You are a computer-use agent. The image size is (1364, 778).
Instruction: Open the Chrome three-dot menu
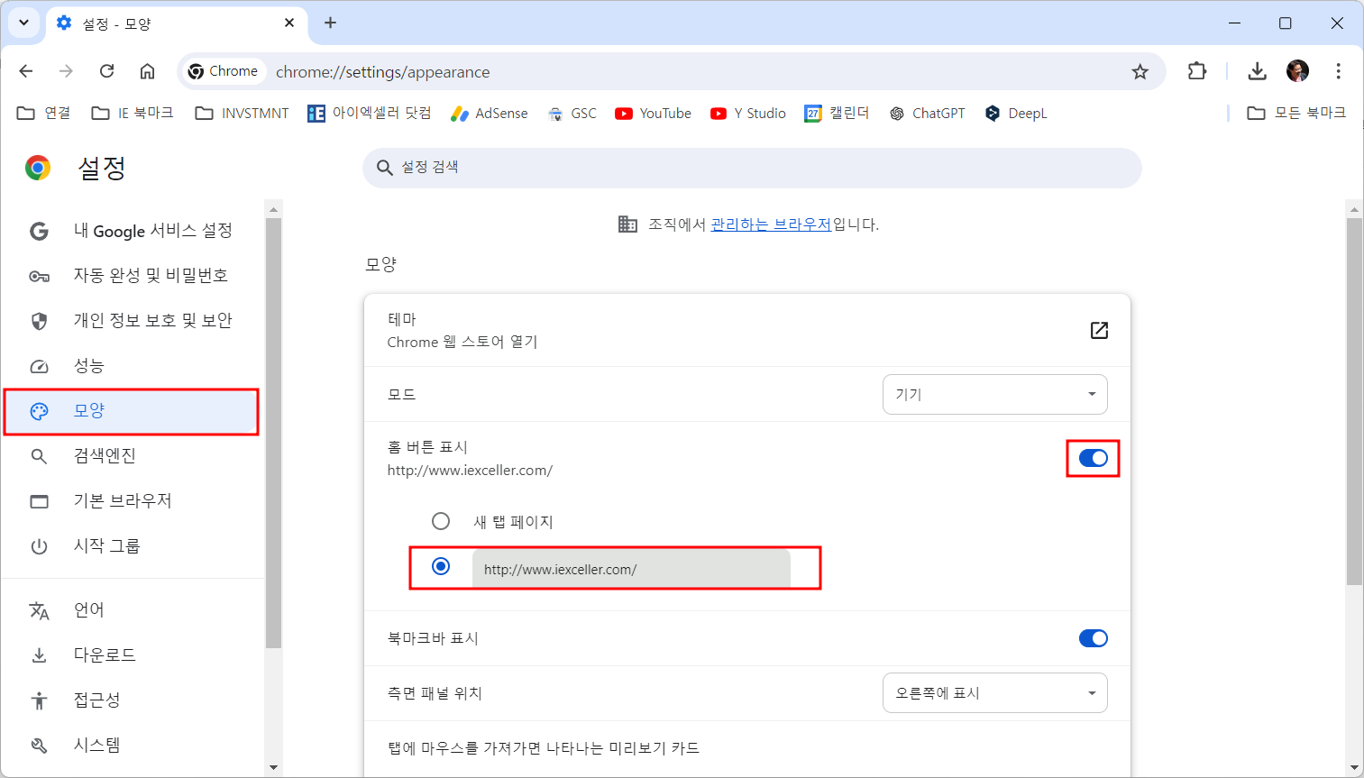click(1338, 71)
